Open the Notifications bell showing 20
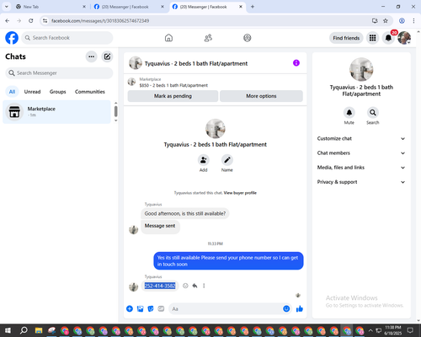421x337 pixels. click(x=388, y=38)
